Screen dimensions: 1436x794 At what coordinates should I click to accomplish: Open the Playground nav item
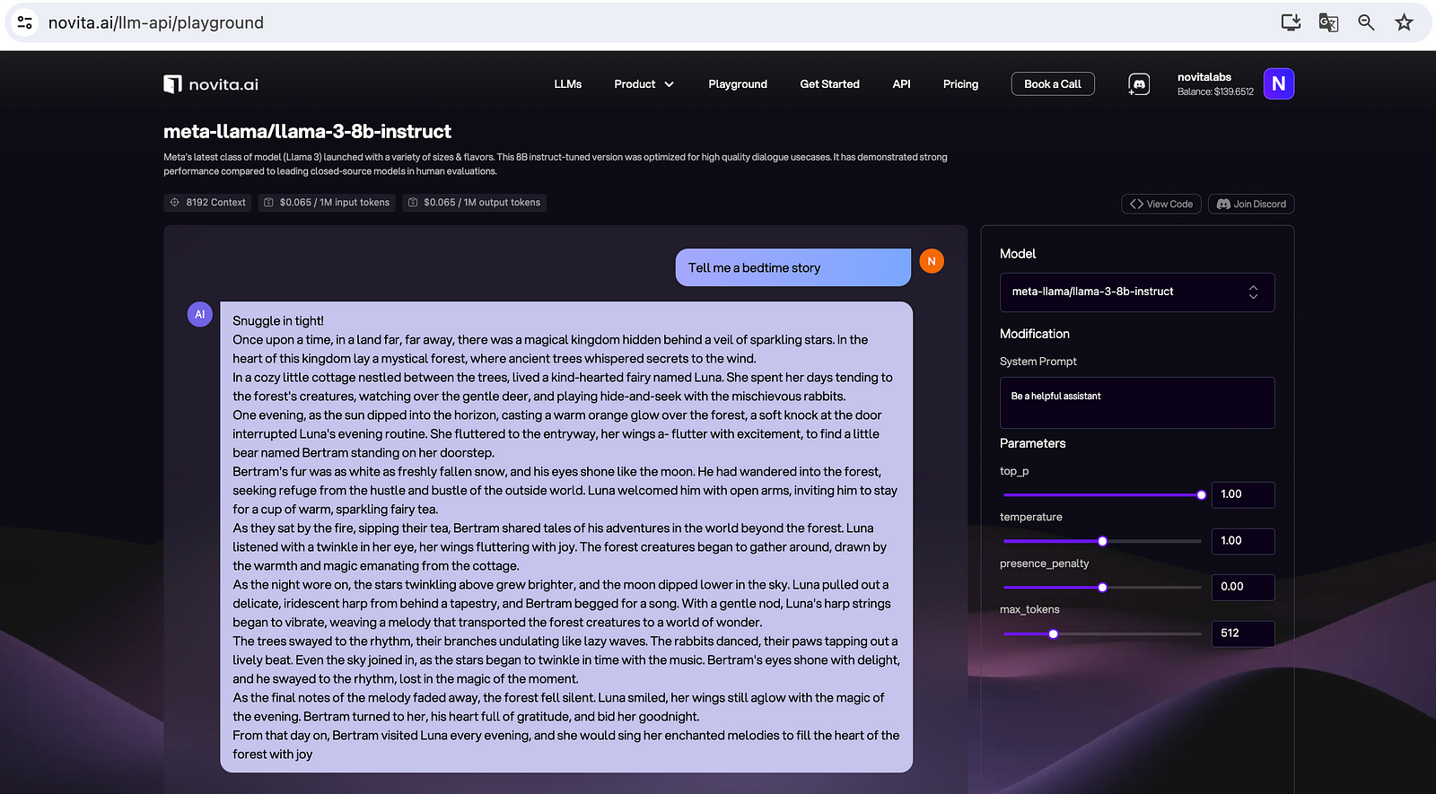pos(738,84)
